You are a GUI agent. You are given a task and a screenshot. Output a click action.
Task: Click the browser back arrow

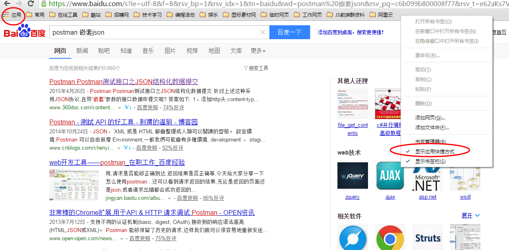[7, 4]
